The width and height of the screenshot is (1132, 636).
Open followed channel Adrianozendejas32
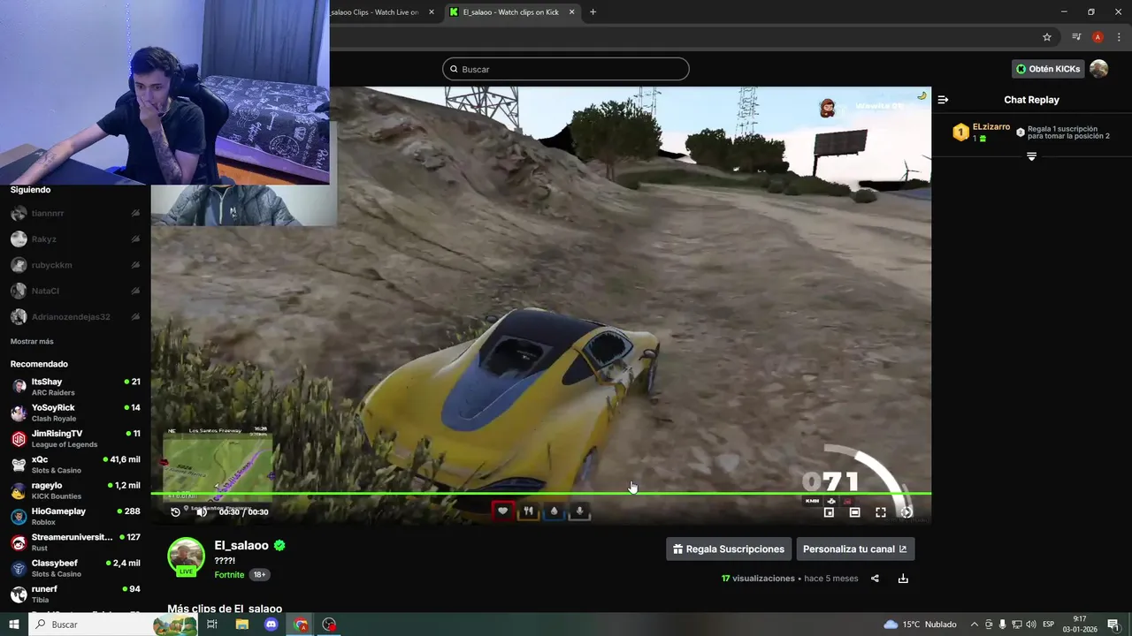click(75, 316)
